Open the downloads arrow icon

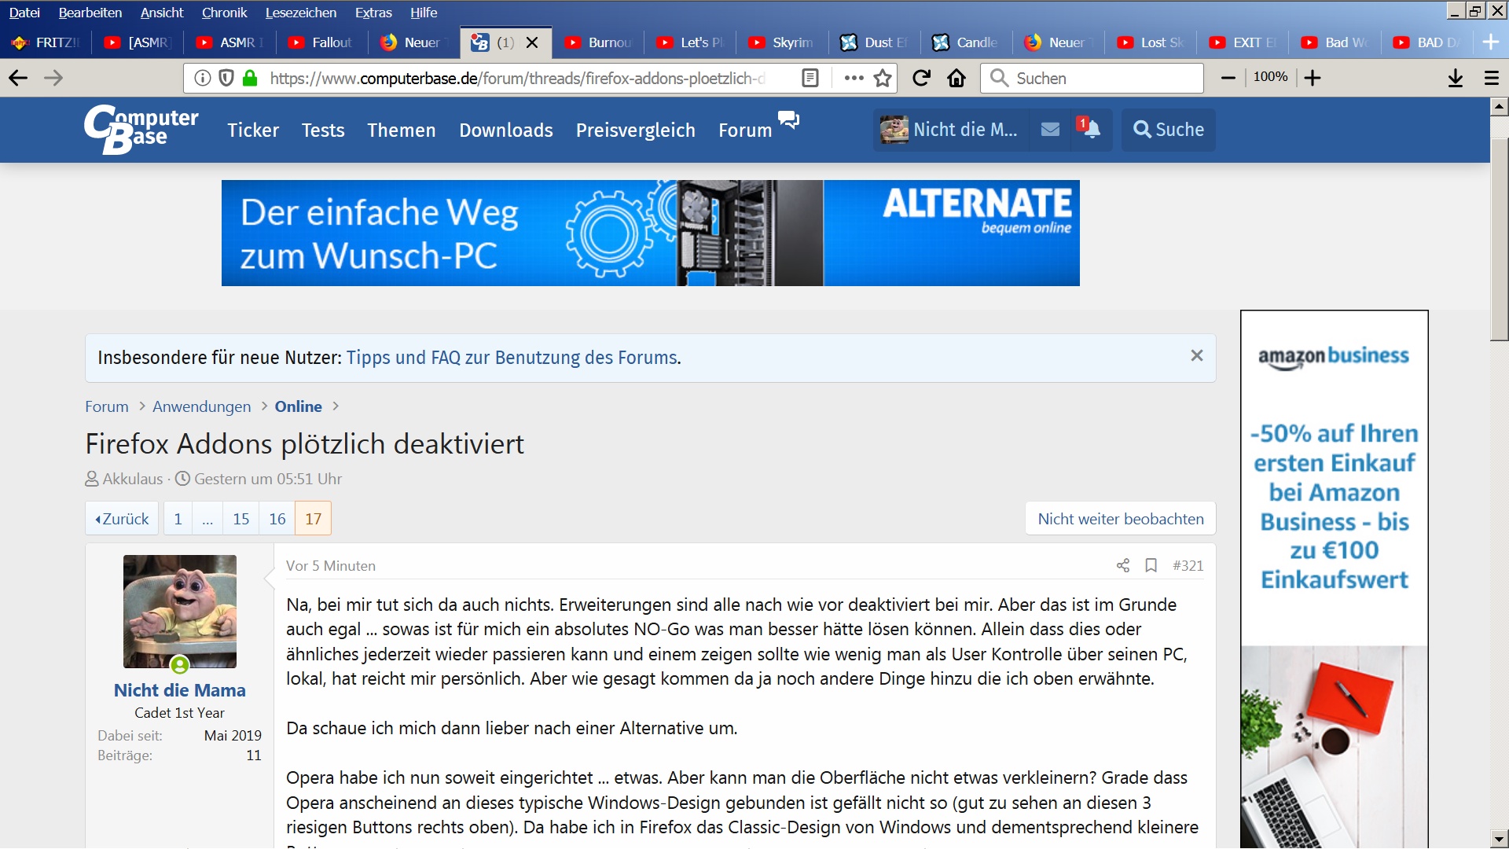pos(1455,78)
